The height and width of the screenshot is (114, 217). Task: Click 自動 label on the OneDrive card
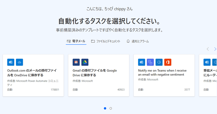click(10, 90)
